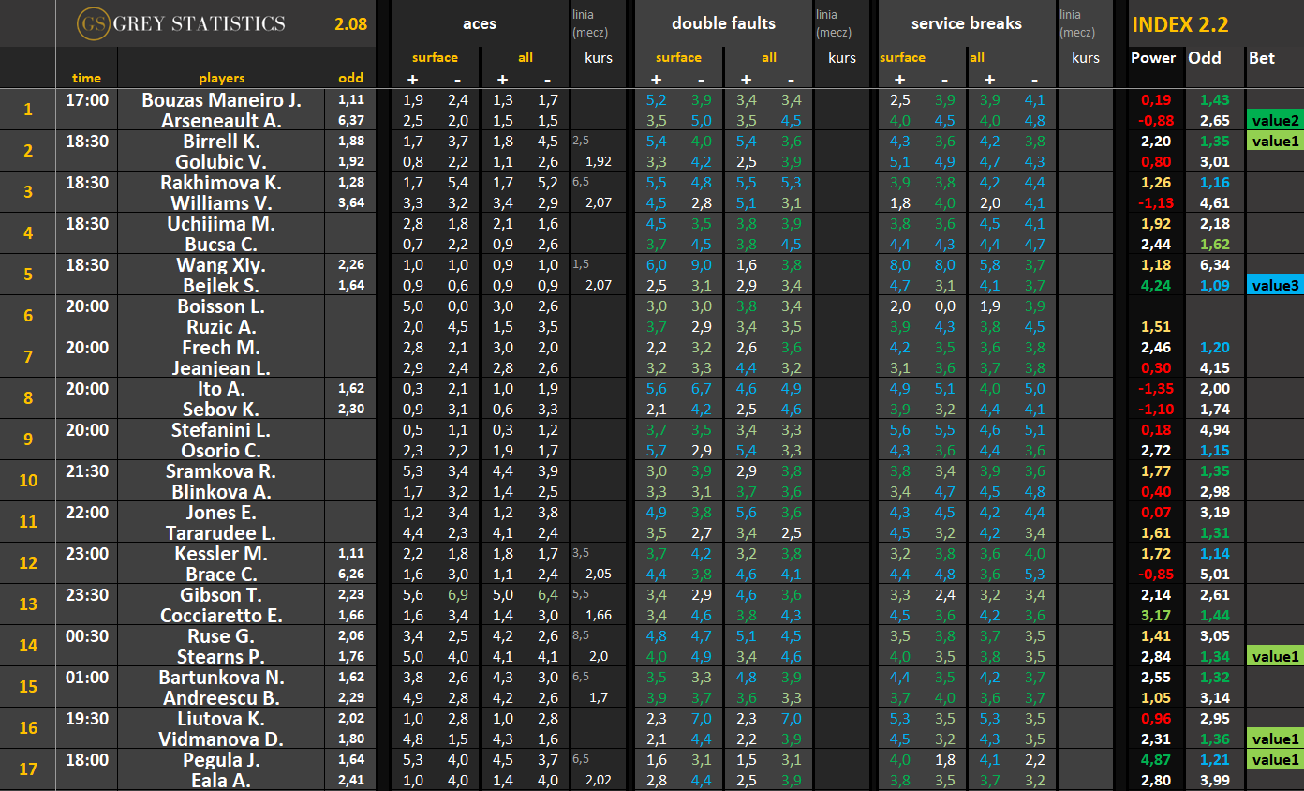
Task: Click player name Sebov K.
Action: (x=221, y=409)
